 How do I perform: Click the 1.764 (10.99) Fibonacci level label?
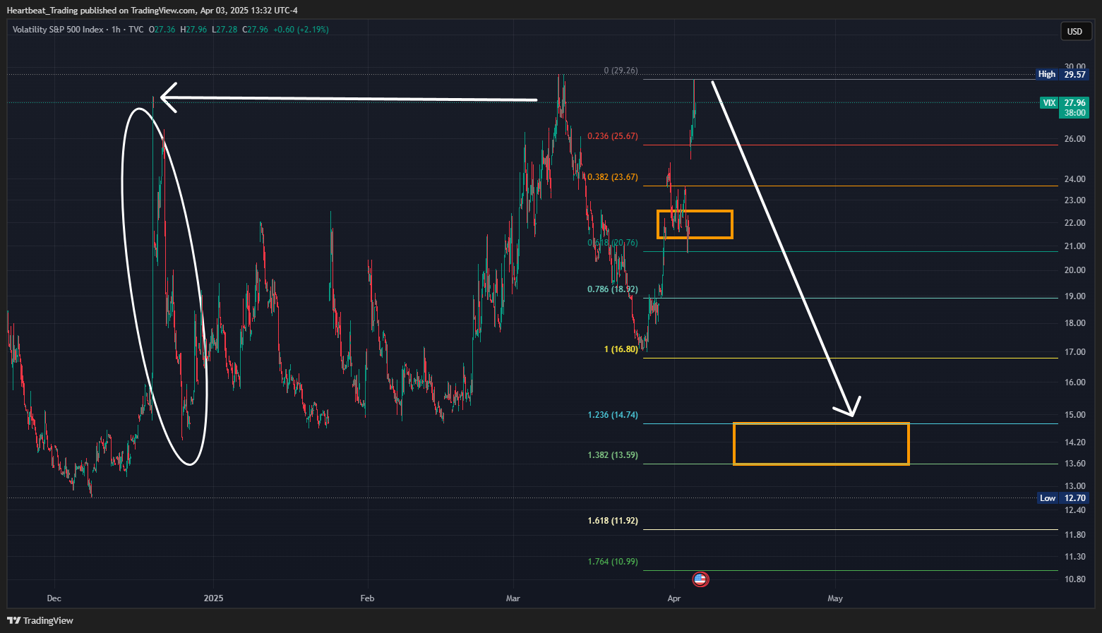613,562
